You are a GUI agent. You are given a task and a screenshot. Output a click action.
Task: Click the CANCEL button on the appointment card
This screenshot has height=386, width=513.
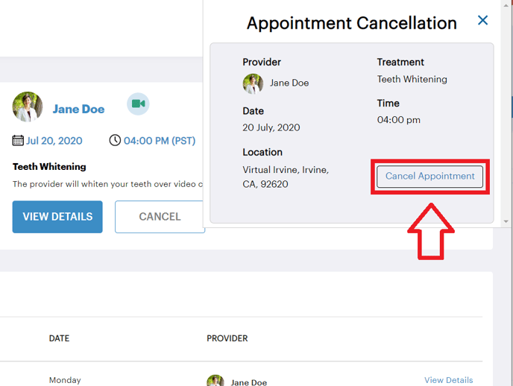coord(160,217)
